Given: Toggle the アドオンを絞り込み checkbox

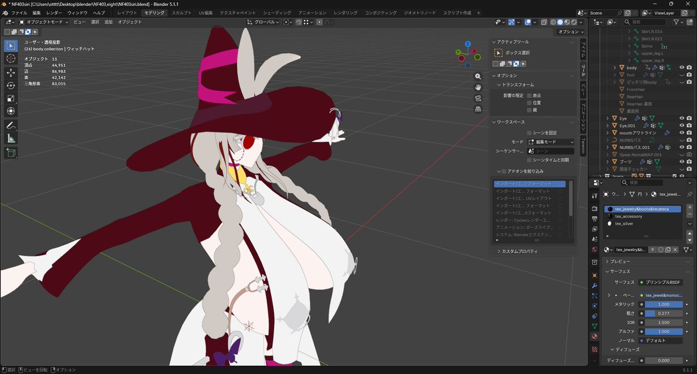Looking at the screenshot, I should tap(504, 171).
